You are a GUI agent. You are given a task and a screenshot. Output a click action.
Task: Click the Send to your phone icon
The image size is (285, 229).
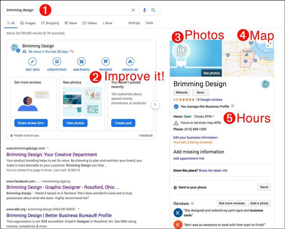pyautogui.click(x=175, y=188)
